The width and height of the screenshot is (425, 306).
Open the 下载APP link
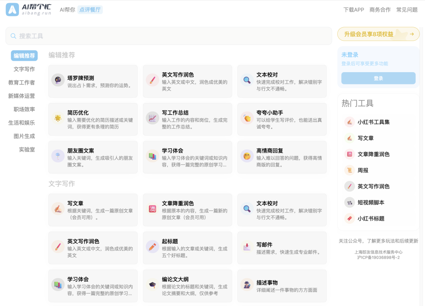pos(354,10)
